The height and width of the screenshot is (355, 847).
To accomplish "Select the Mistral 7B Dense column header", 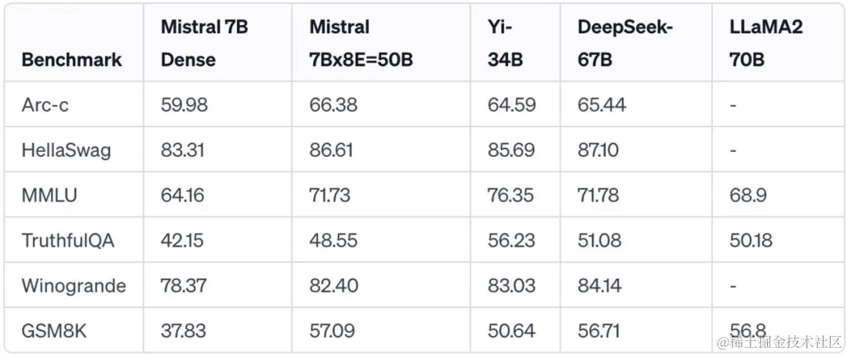I will pos(204,43).
